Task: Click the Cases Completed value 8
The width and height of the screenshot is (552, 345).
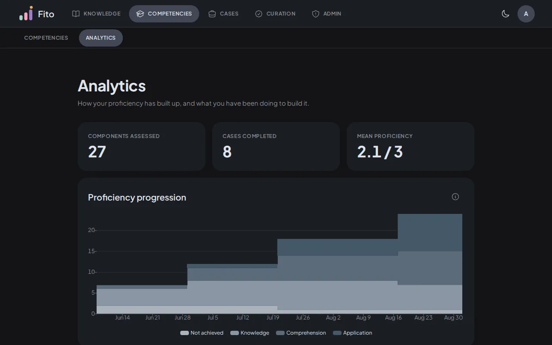Action: (x=227, y=152)
